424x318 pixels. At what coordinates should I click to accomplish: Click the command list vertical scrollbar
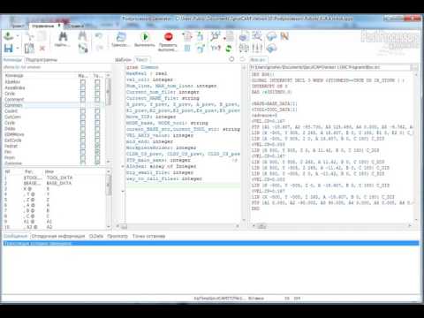(108, 117)
